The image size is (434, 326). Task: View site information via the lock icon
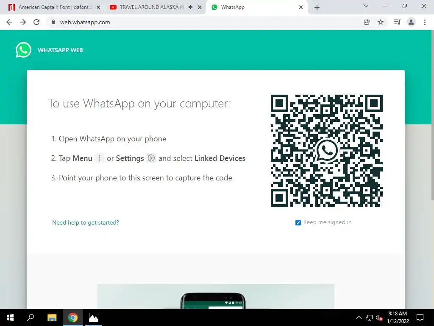pyautogui.click(x=53, y=22)
